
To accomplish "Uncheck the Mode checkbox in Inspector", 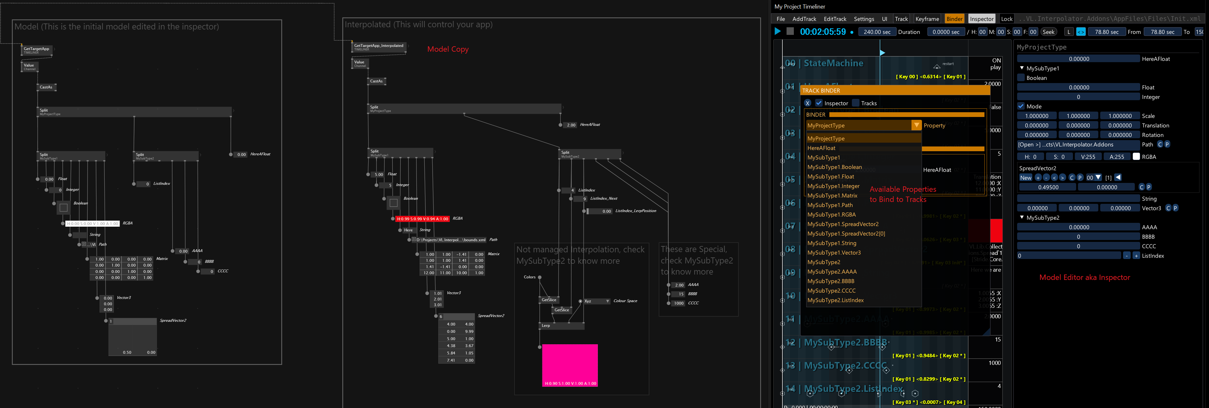I will pyautogui.click(x=1021, y=106).
